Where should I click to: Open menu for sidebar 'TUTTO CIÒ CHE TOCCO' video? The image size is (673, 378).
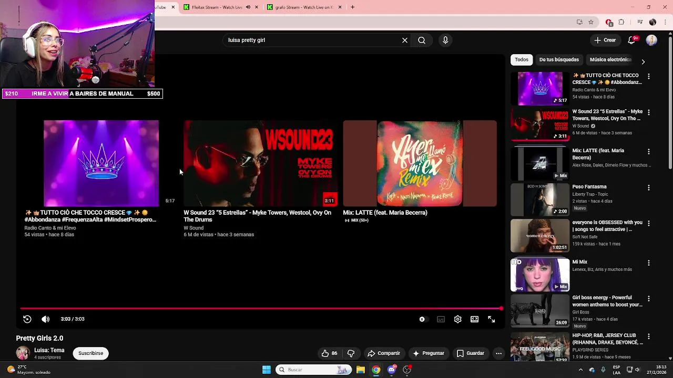[x=649, y=77]
